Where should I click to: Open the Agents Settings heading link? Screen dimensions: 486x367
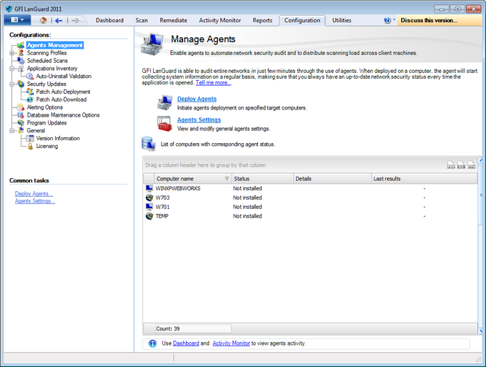point(199,119)
